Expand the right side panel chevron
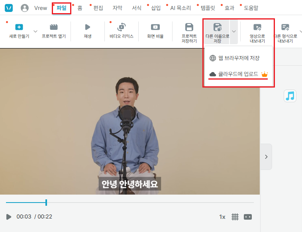The width and height of the screenshot is (302, 232). click(x=266, y=157)
